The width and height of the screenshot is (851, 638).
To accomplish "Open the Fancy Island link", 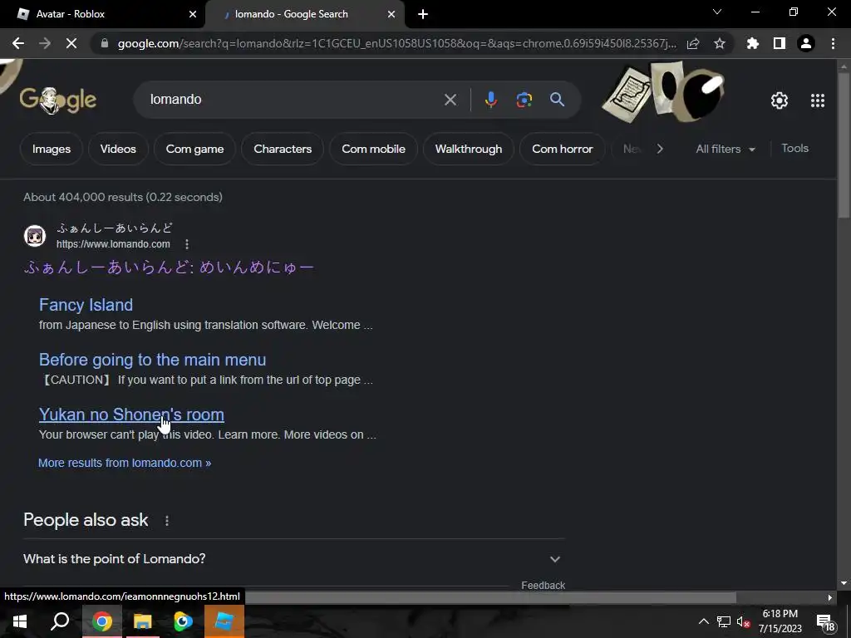I will [x=86, y=305].
